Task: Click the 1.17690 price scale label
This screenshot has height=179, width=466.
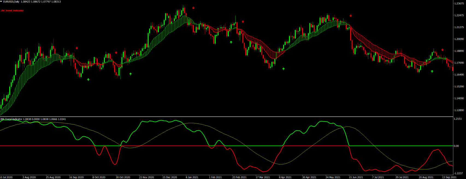Action: 459,63
